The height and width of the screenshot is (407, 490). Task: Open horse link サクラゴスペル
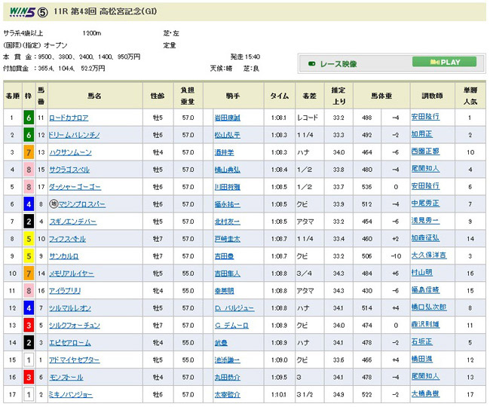pyautogui.click(x=69, y=170)
